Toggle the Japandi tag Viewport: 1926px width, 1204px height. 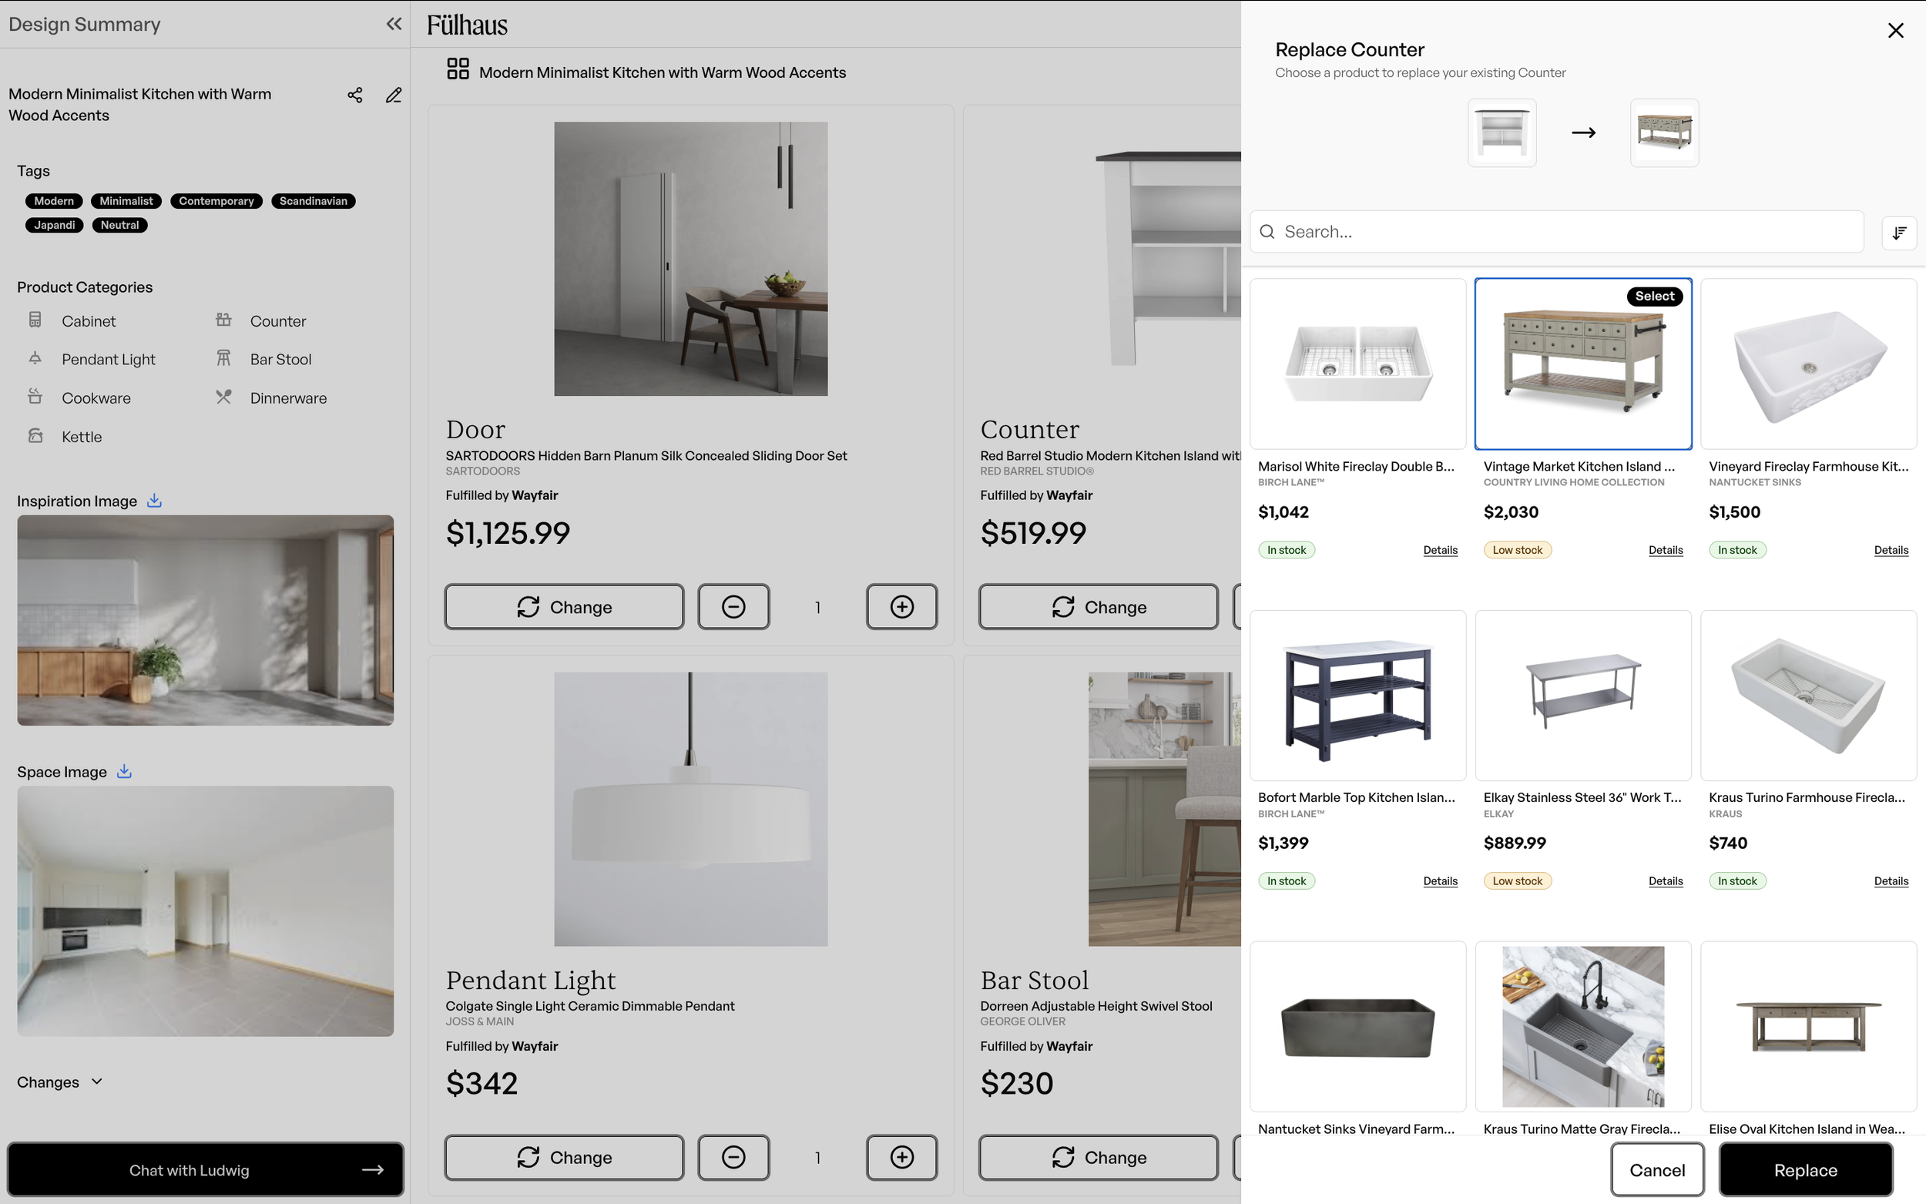tap(54, 225)
